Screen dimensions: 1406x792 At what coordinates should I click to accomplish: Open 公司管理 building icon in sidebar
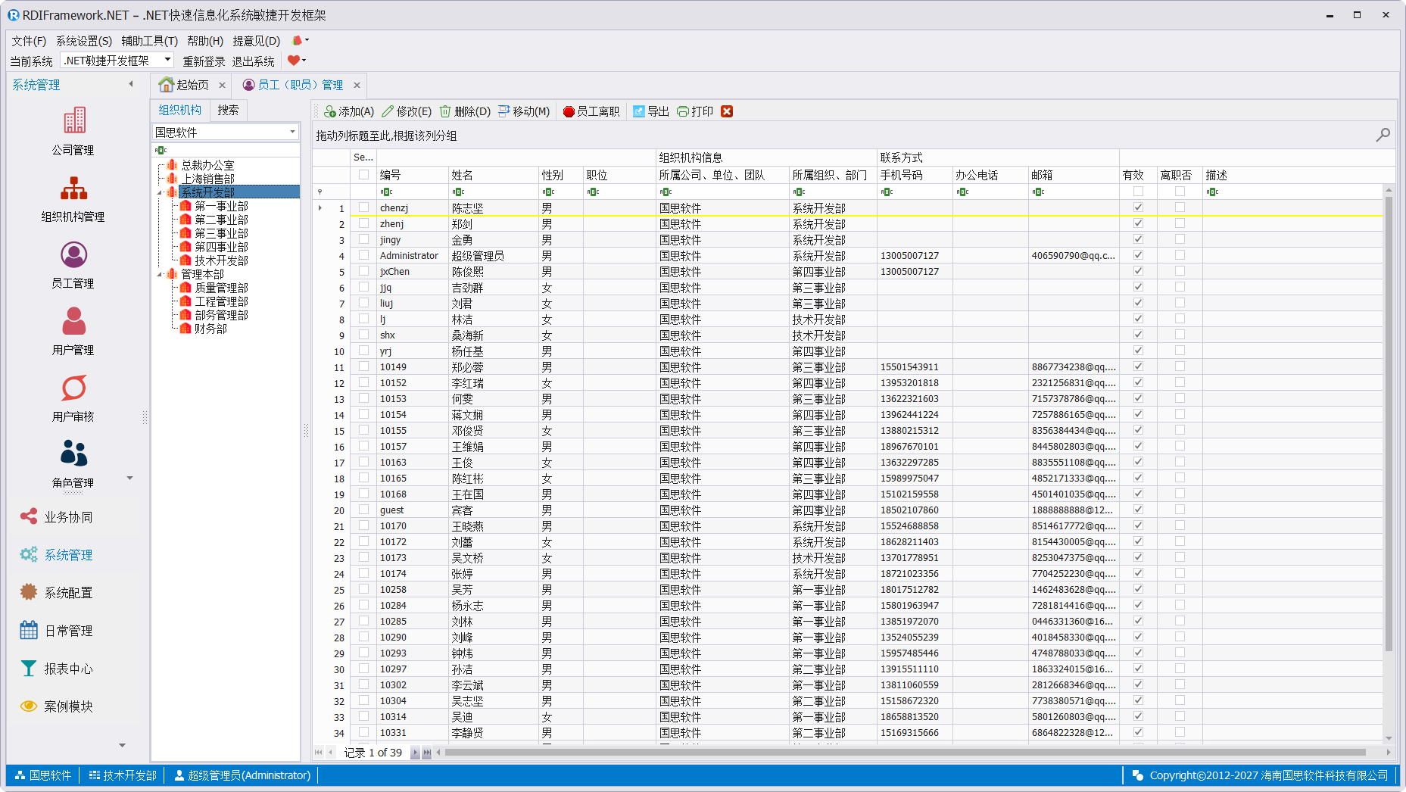coord(73,120)
